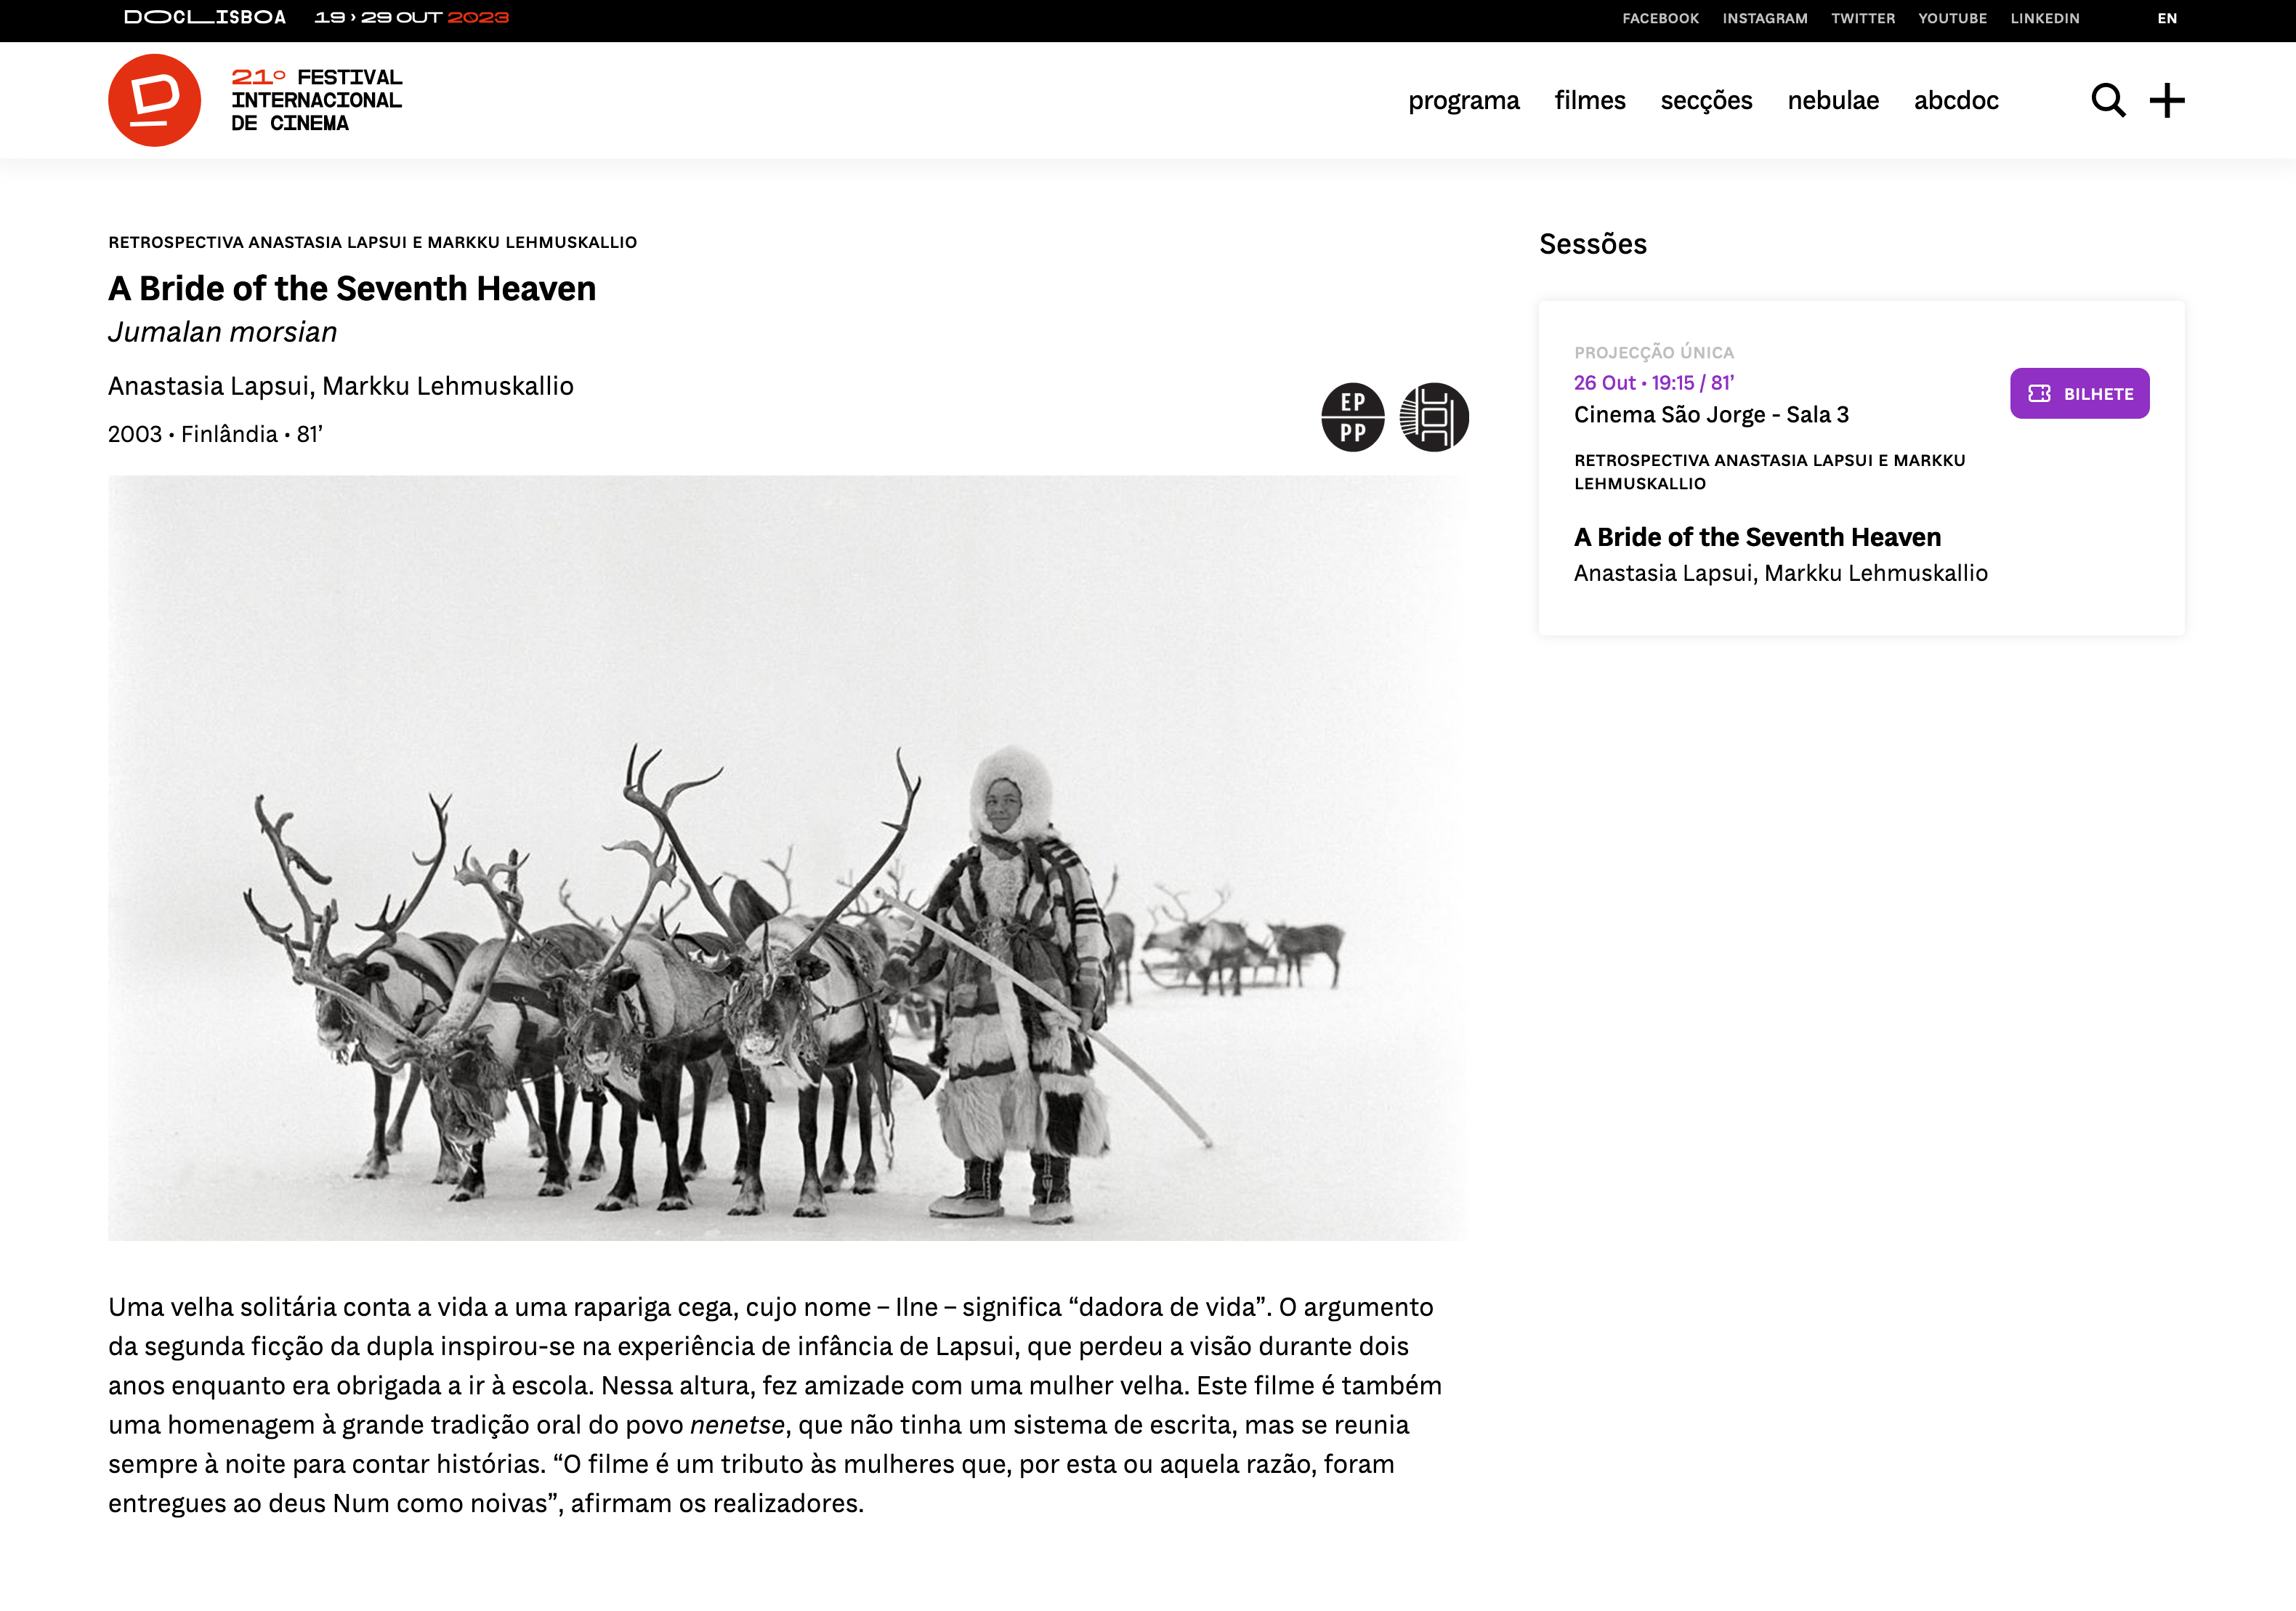The image size is (2296, 1611).
Task: Click the DOCLISBOA wordmark in top bar
Action: [x=205, y=18]
